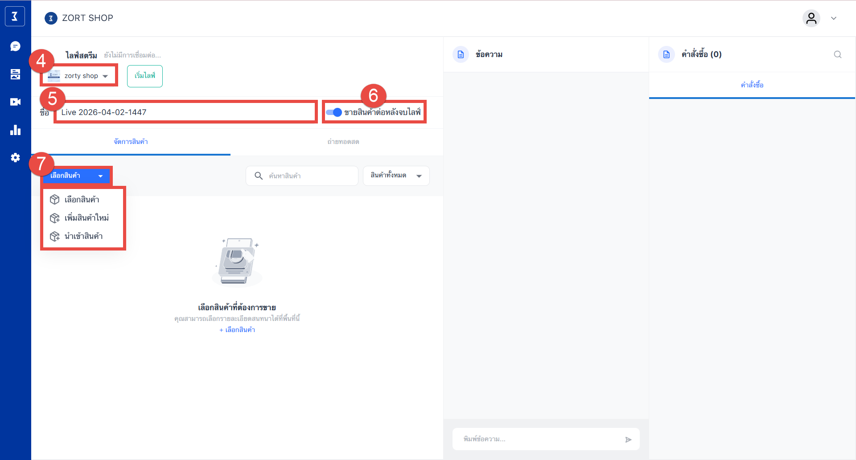Expand the account menu chevron

(833, 18)
